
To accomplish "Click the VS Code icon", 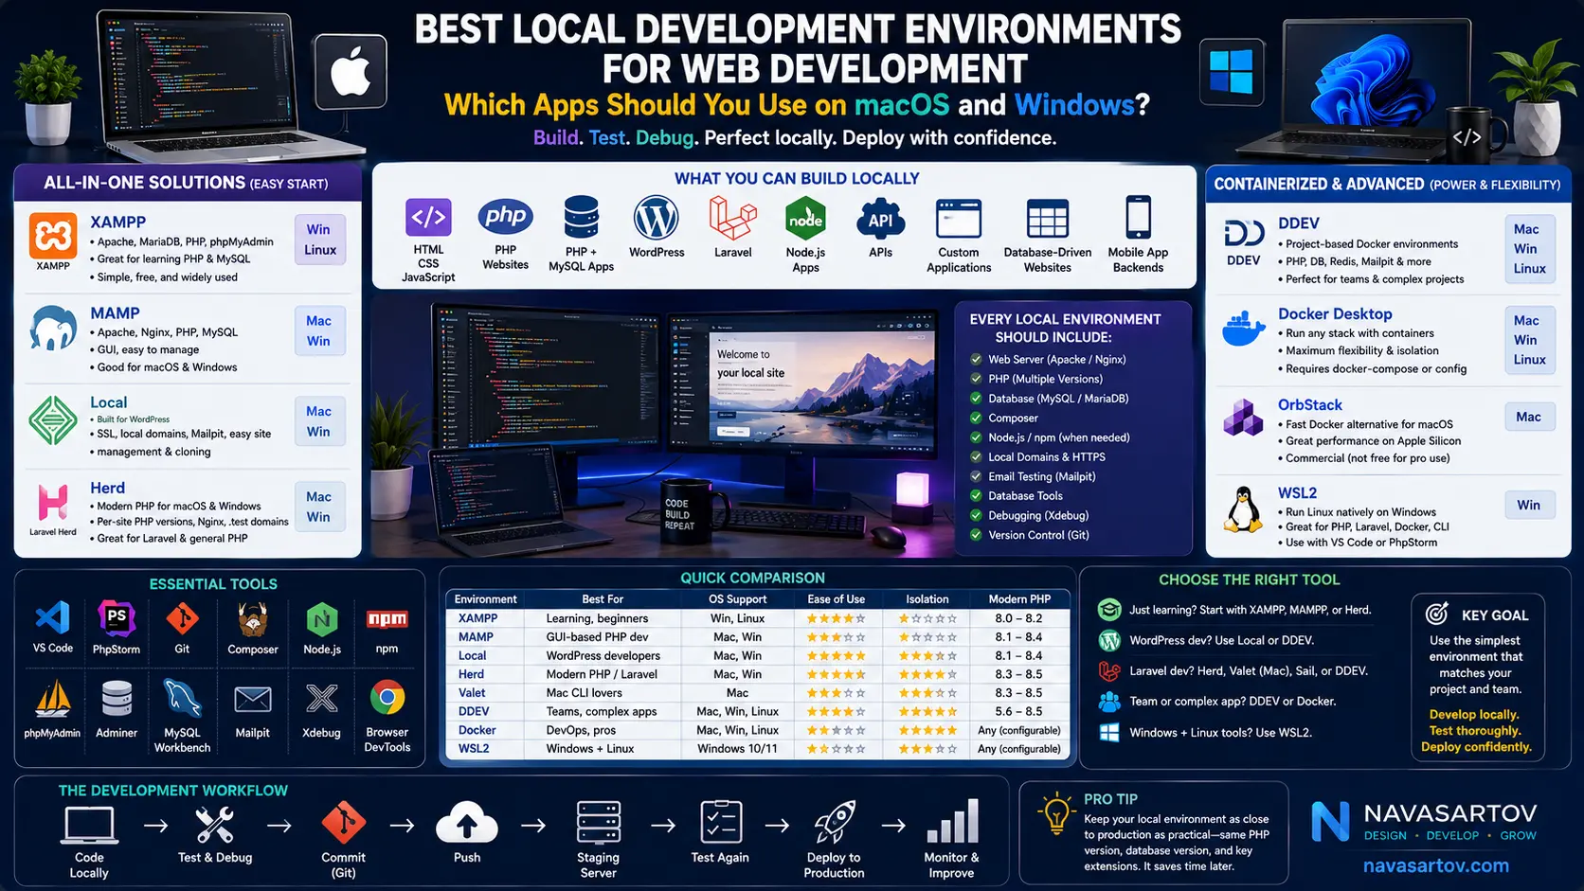I will [x=52, y=618].
